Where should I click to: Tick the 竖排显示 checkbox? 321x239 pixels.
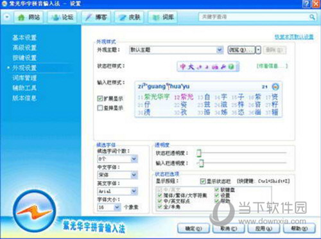point(100,108)
